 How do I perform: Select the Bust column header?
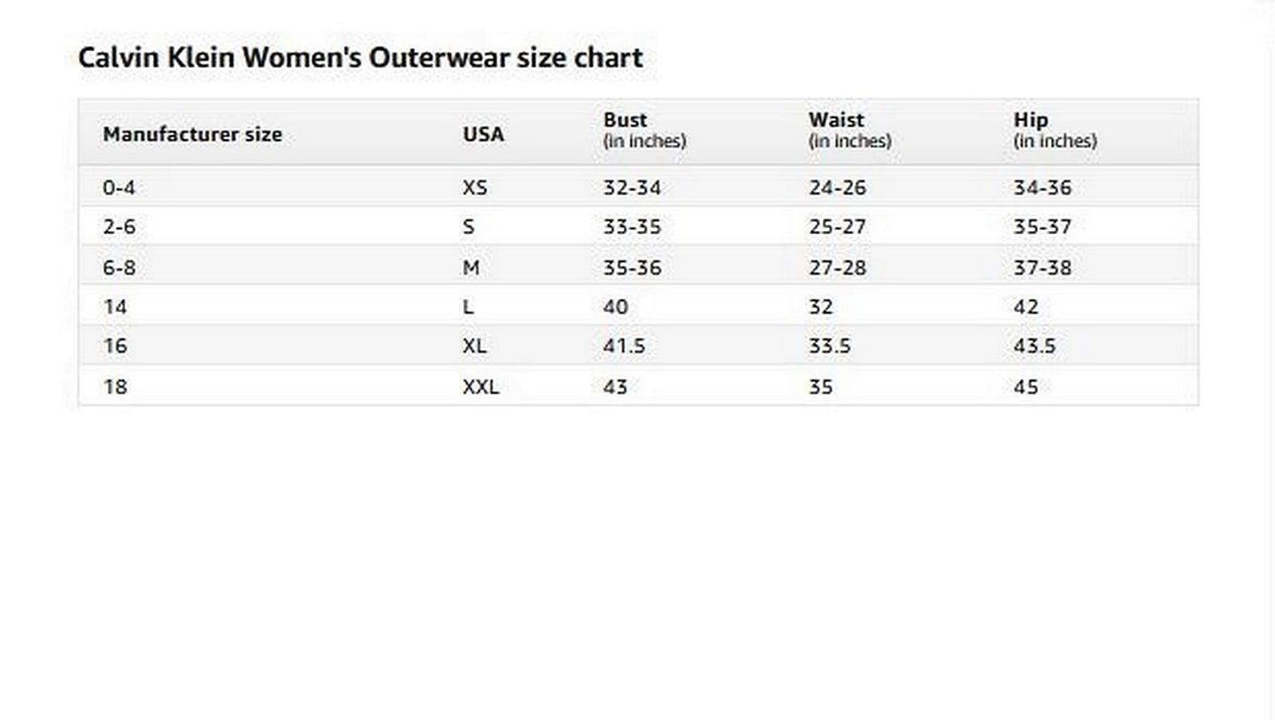tap(626, 120)
